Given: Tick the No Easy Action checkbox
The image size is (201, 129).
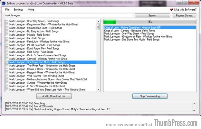Looking at the screenshot, I should (7, 32).
